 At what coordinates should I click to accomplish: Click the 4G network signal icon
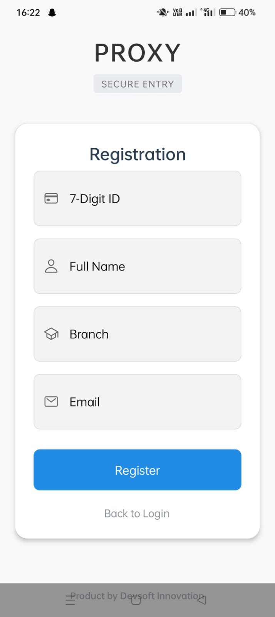point(207,12)
